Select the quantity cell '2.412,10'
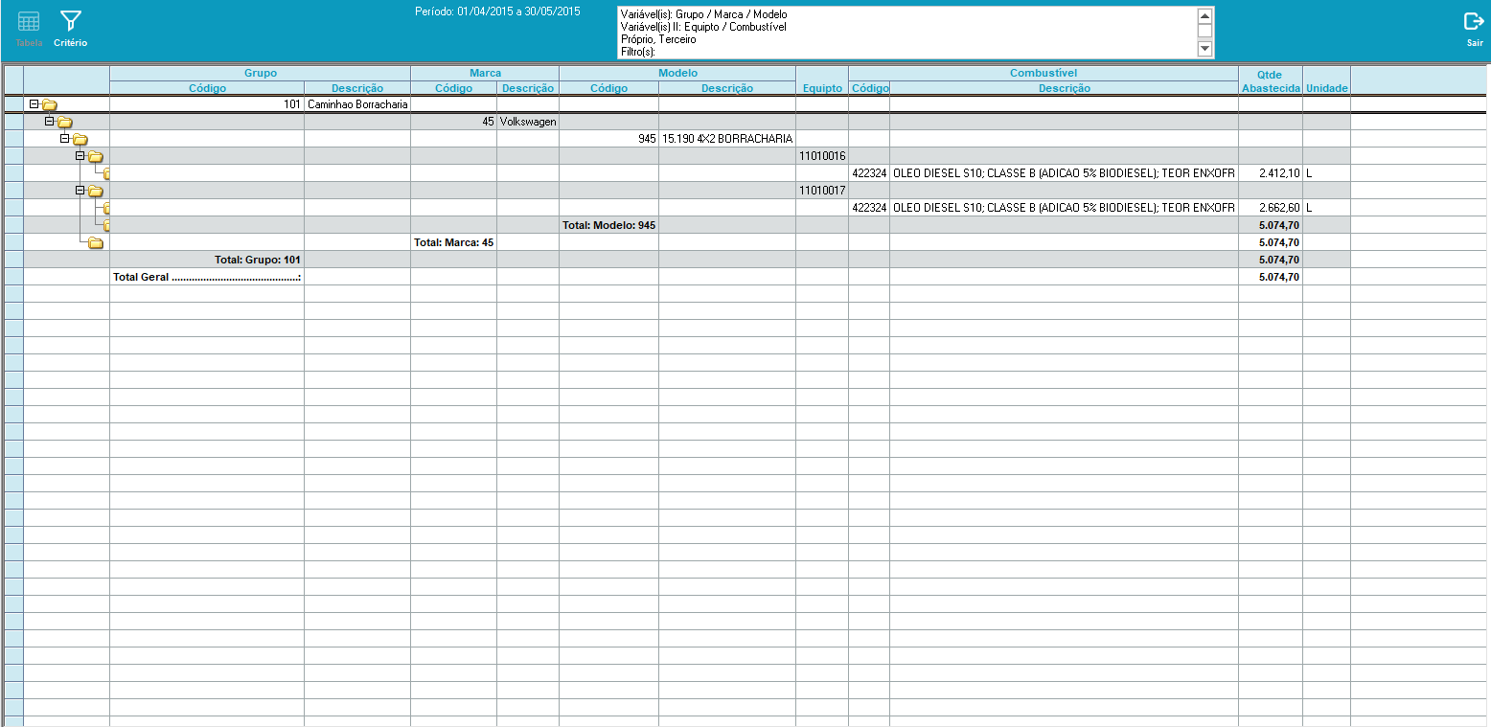This screenshot has width=1491, height=727. (1271, 174)
